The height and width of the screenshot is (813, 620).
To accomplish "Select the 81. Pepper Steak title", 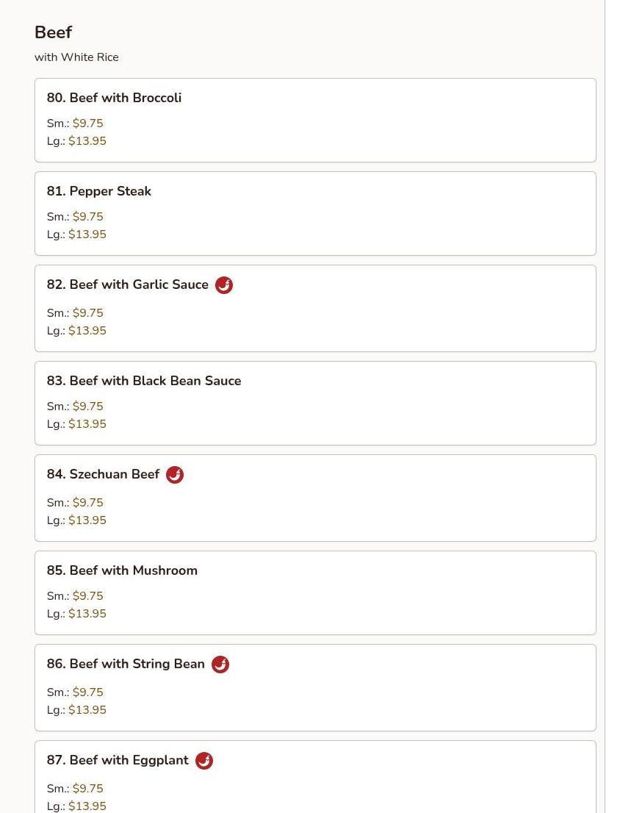I will [x=99, y=191].
